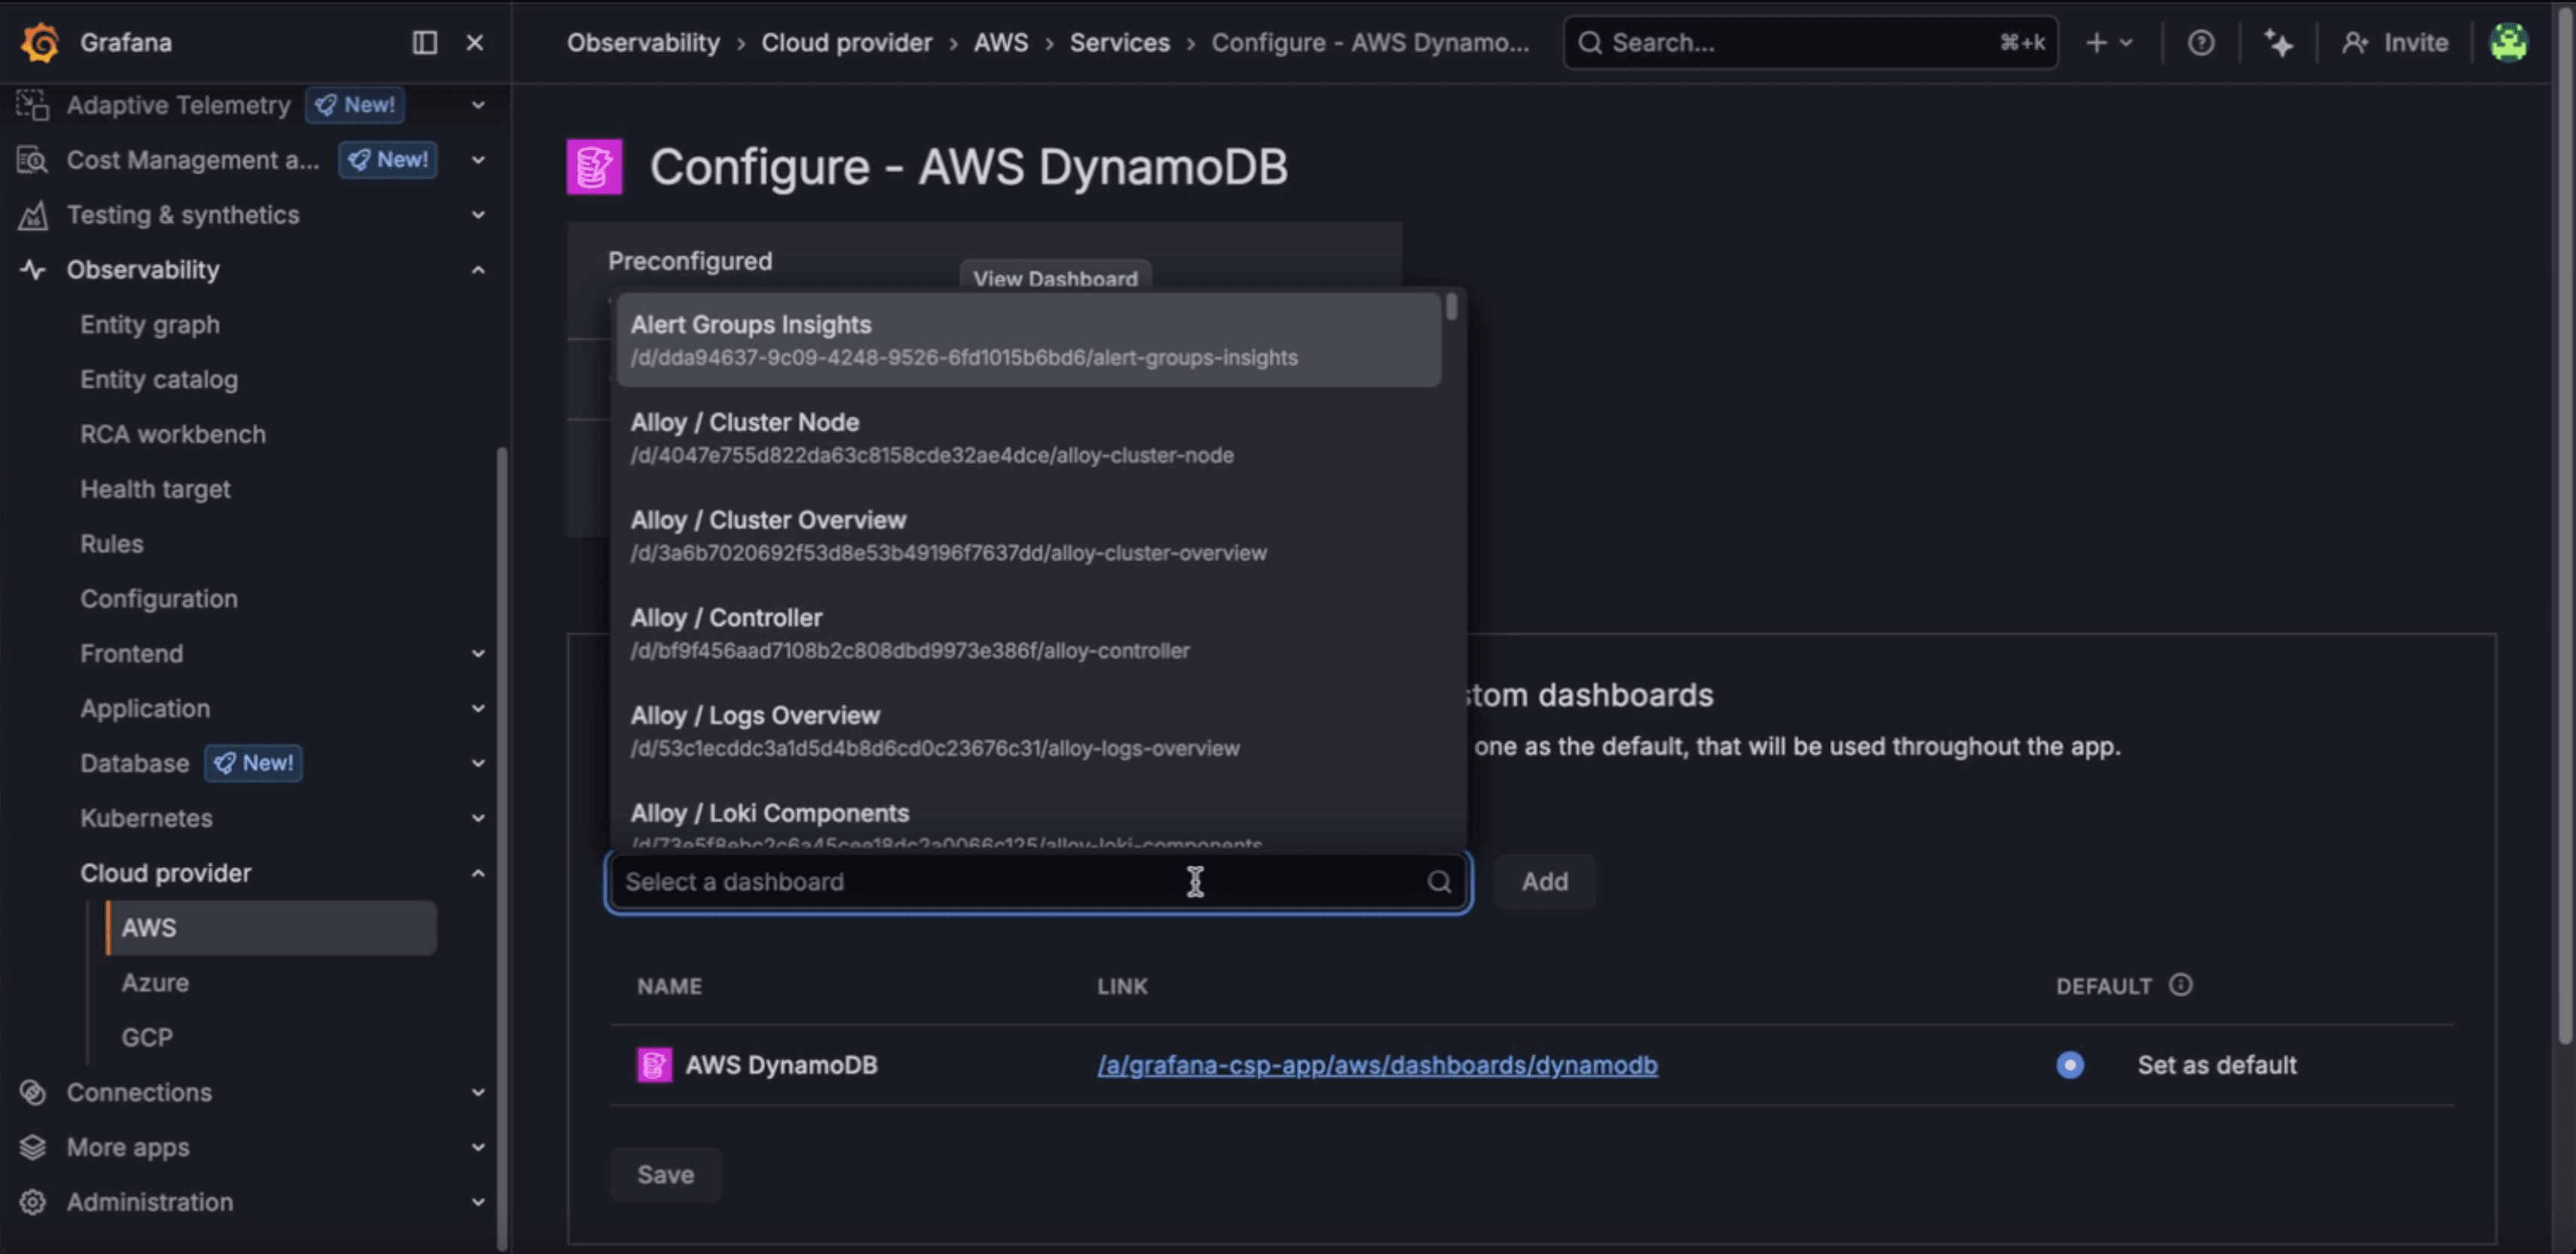The height and width of the screenshot is (1254, 2576).
Task: Click the Cost Management icon
Action: point(33,160)
